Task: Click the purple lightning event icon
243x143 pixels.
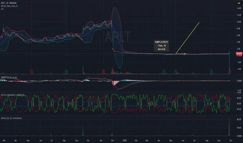Action: point(230,72)
